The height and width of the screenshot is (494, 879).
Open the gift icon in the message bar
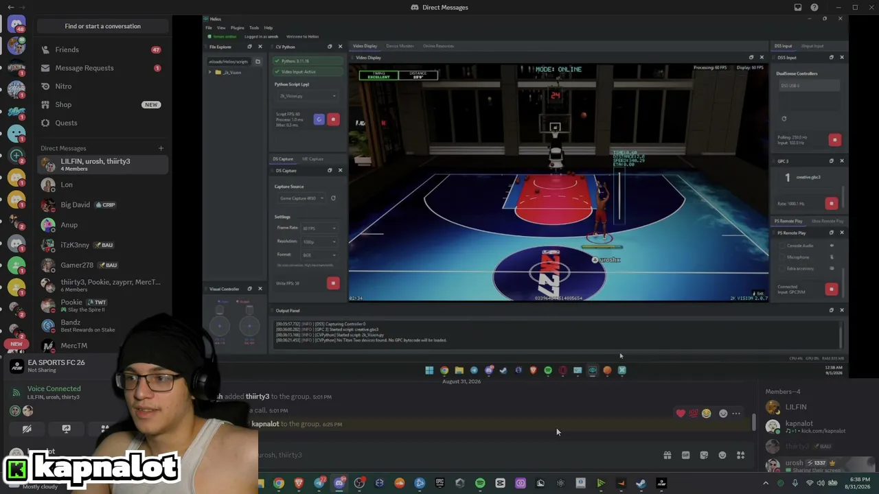point(667,455)
